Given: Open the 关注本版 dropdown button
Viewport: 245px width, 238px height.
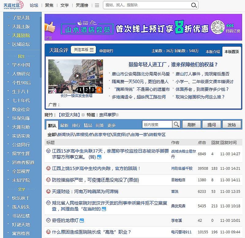Looking at the screenshot, I should tap(83, 50).
